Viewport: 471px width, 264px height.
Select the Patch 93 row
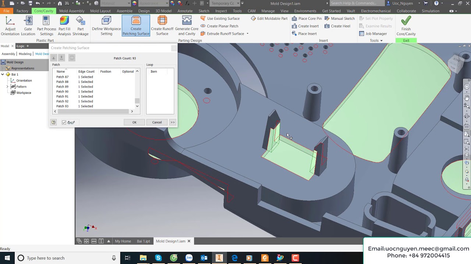point(94,106)
